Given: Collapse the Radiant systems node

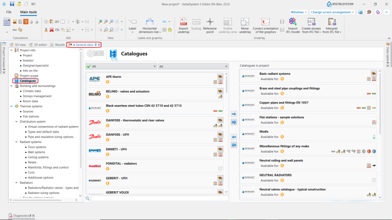Looking at the screenshot, I should pos(17,142).
